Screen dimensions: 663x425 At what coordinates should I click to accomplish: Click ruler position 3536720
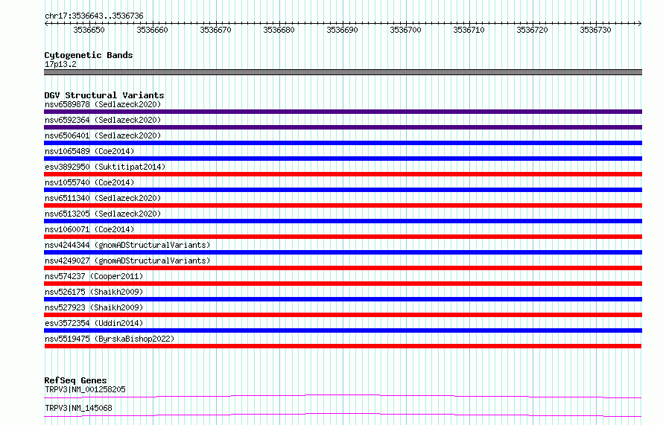coord(532,30)
